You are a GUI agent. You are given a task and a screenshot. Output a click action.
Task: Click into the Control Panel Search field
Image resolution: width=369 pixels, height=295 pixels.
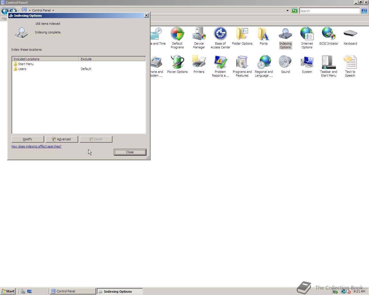(330, 11)
